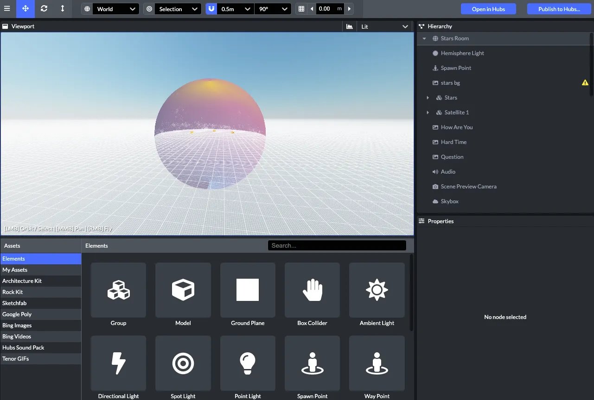
Task: Open the World transform space dropdown
Action: click(x=115, y=9)
